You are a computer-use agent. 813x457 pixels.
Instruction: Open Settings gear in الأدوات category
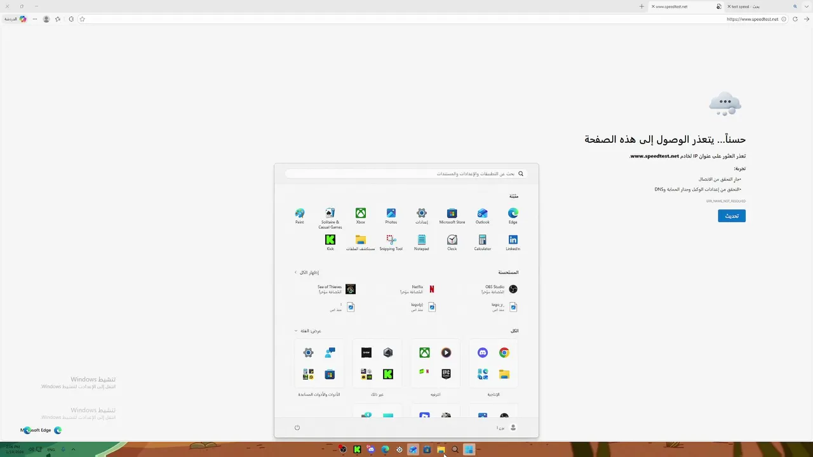[x=308, y=352]
